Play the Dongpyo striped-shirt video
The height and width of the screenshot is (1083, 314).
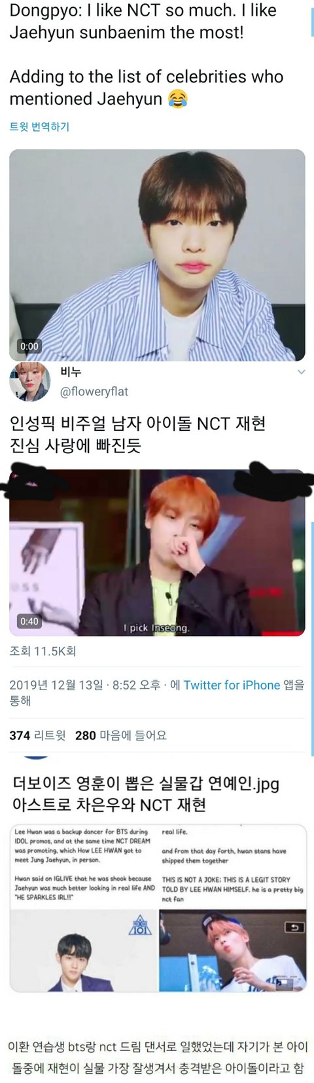[x=157, y=255]
